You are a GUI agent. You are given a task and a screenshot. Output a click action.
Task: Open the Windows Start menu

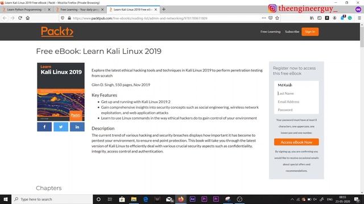6,199
